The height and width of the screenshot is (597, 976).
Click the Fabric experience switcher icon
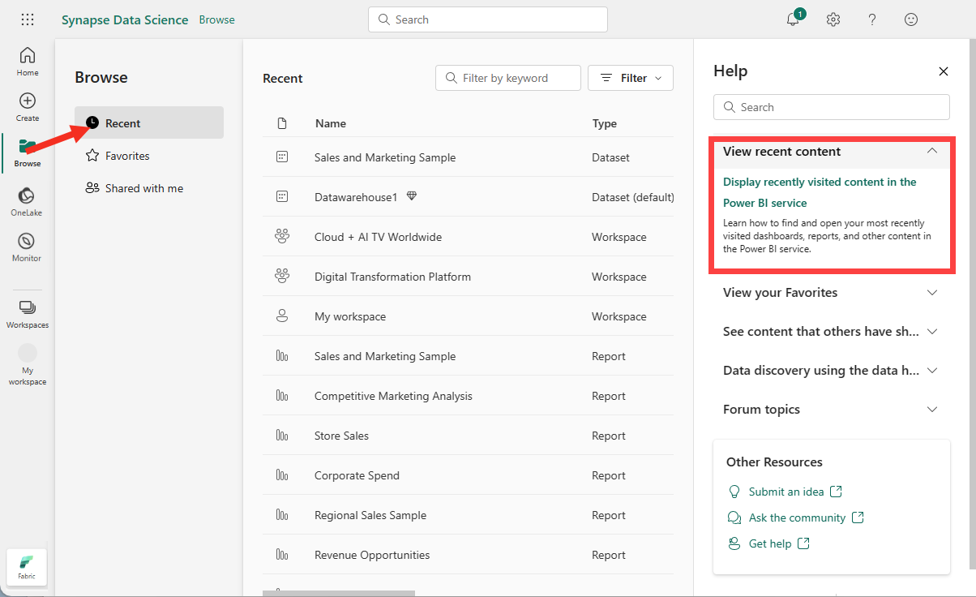point(27,566)
